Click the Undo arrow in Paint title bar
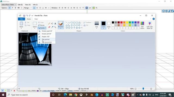This screenshot has height=97, width=174. [27, 16]
